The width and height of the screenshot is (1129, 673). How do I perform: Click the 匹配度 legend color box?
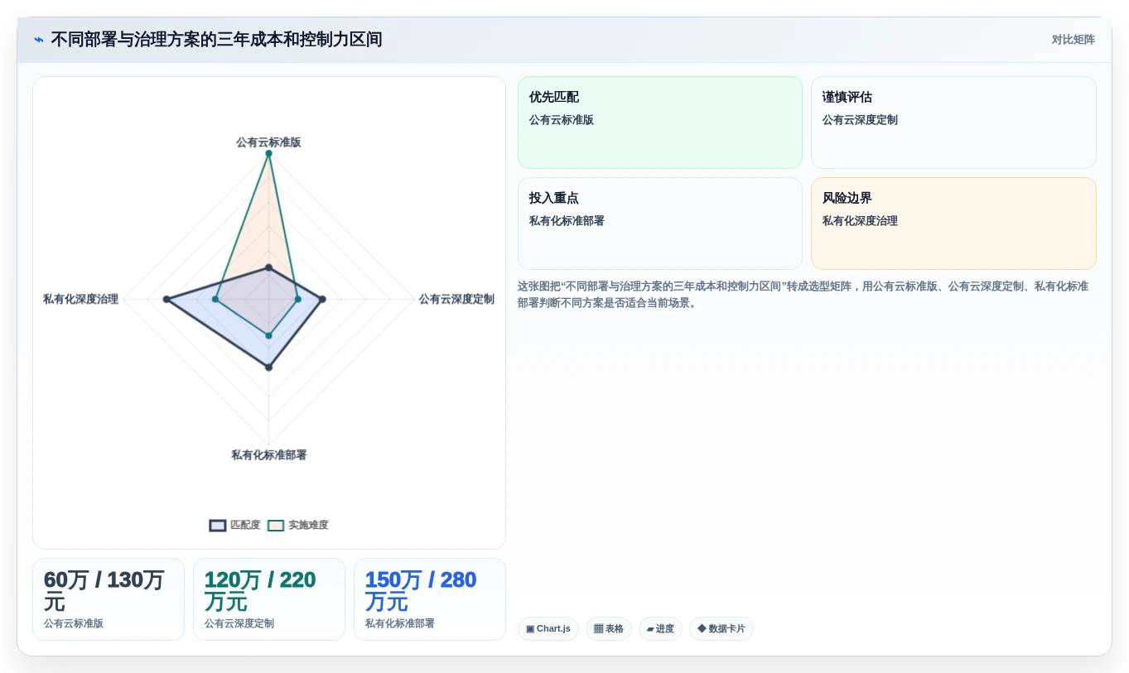(x=218, y=526)
